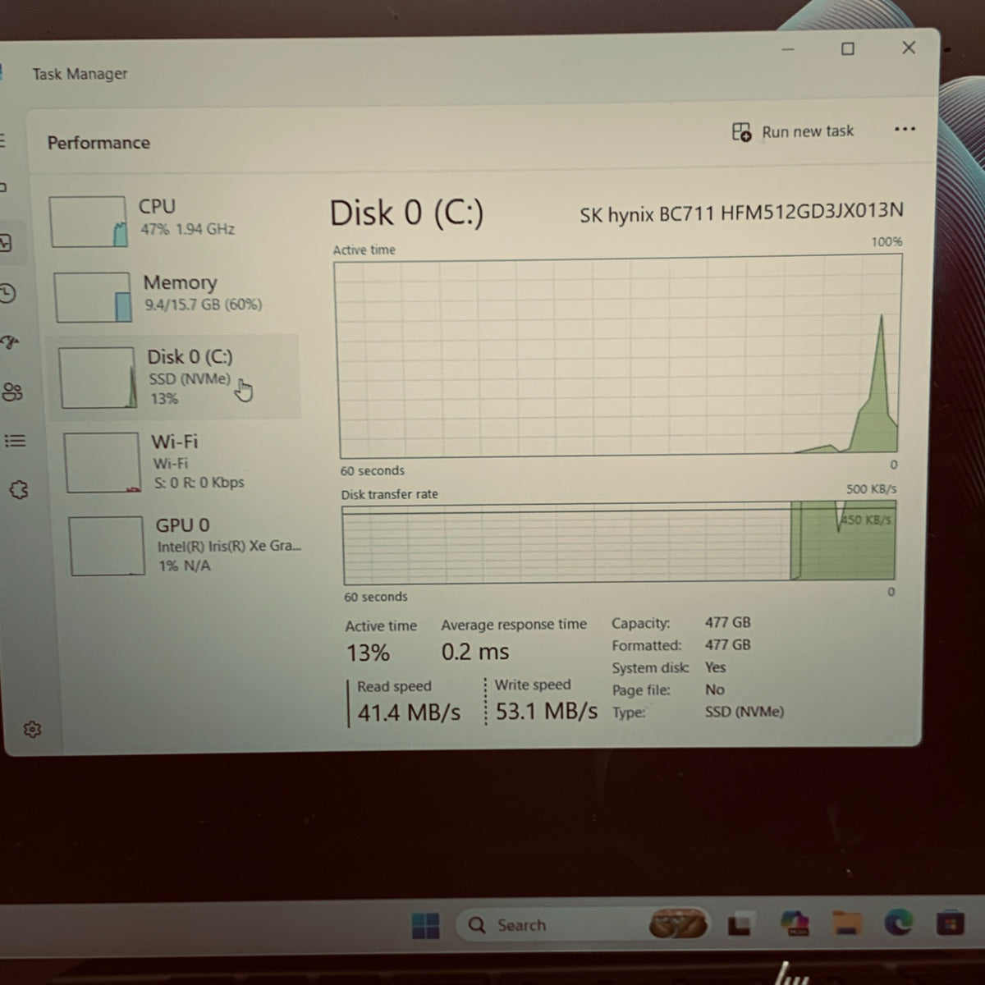Open the App history page icon
The image size is (985, 985).
pyautogui.click(x=7, y=293)
